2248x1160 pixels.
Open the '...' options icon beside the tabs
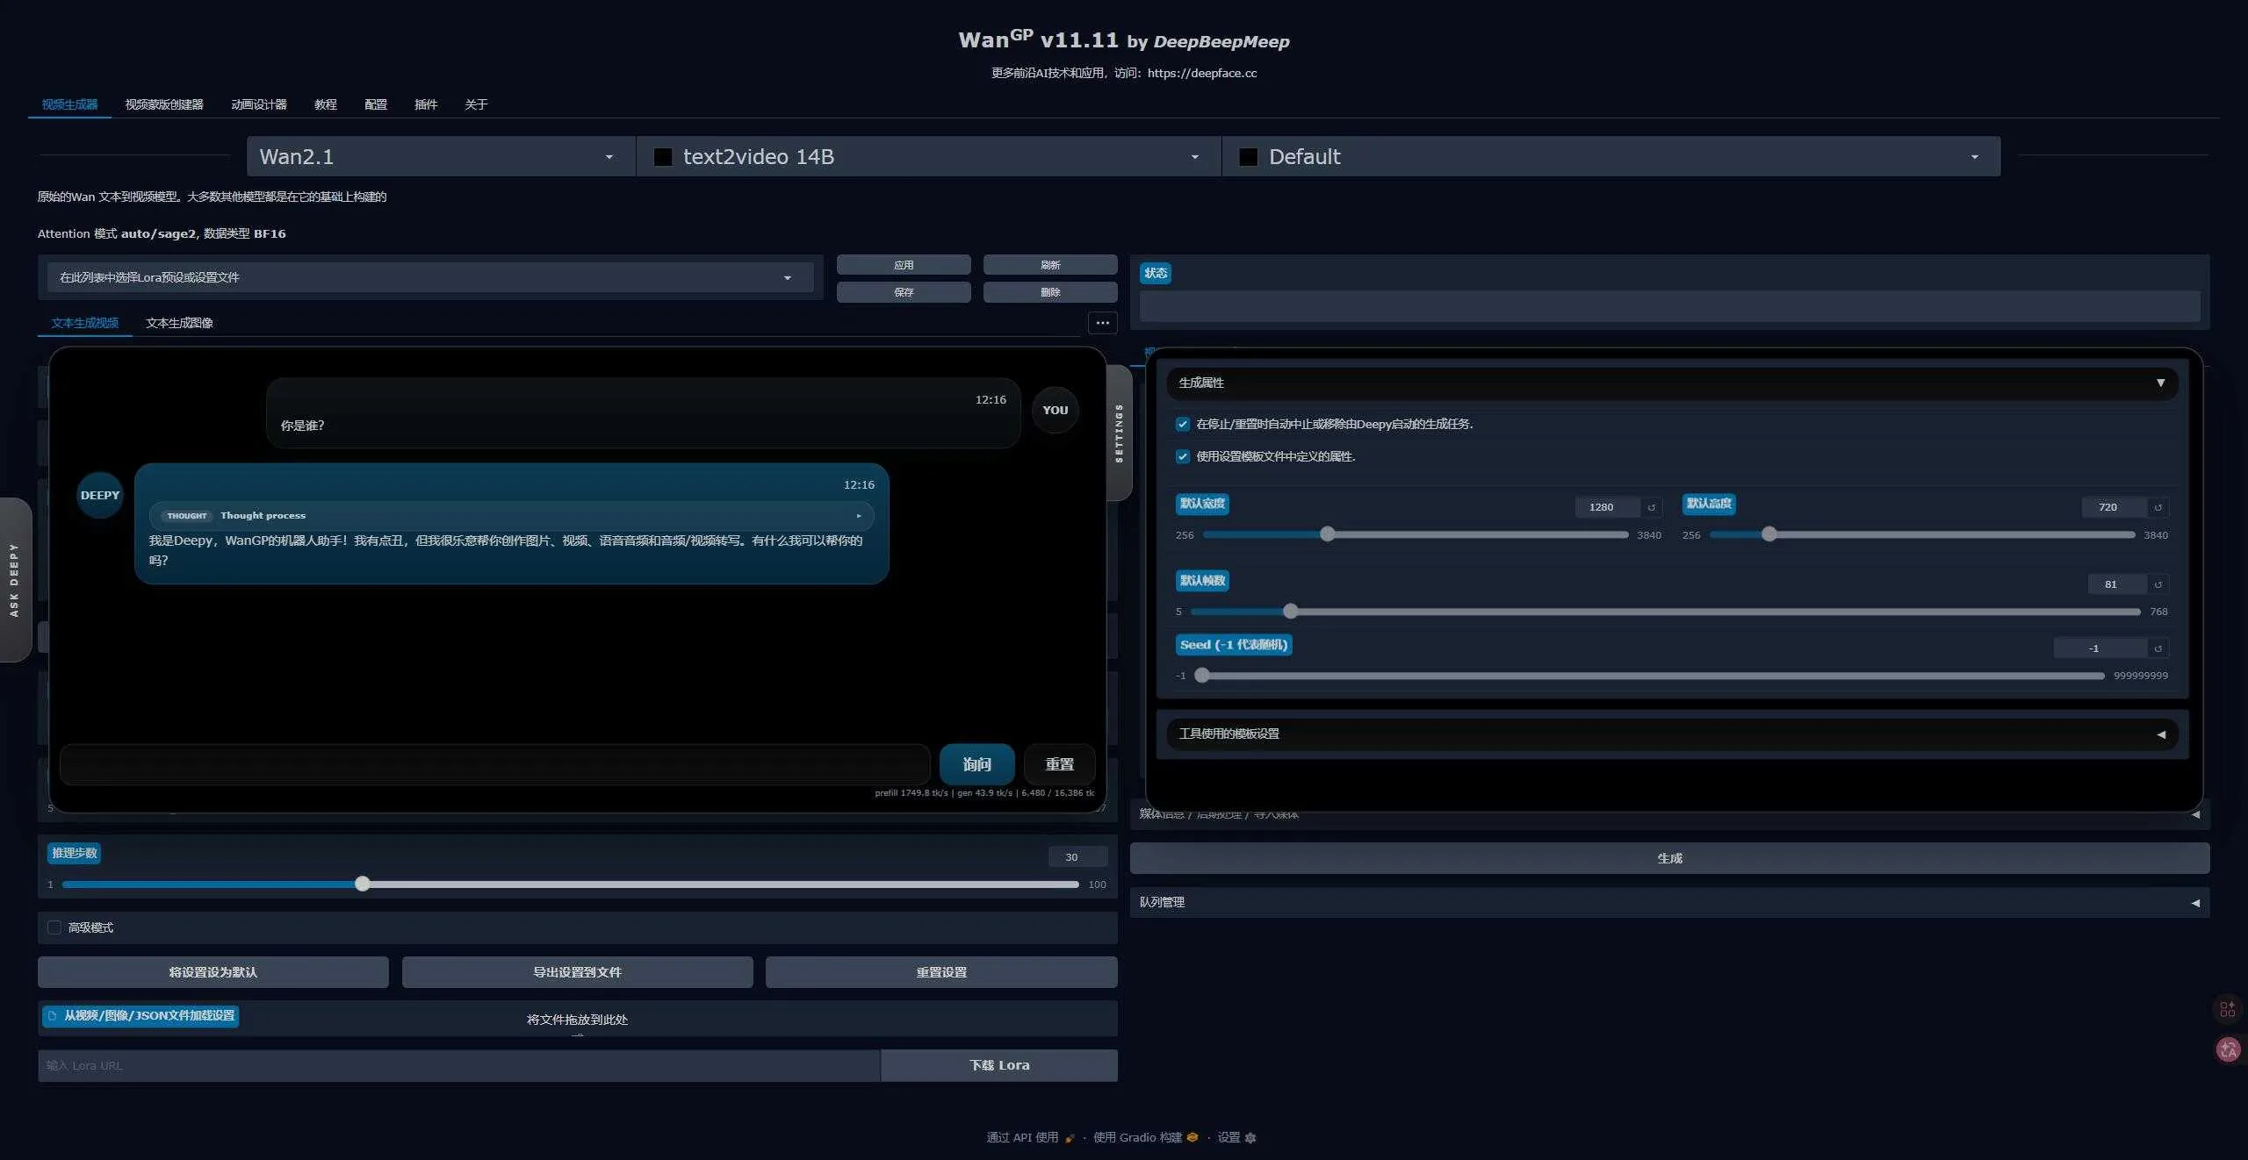tap(1102, 323)
